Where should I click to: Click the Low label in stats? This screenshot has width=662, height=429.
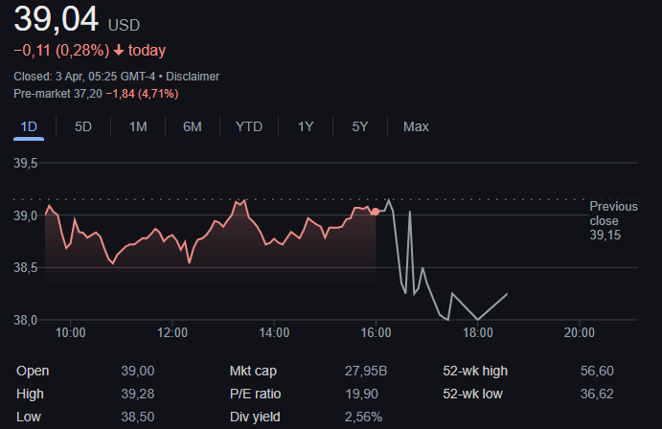(29, 417)
